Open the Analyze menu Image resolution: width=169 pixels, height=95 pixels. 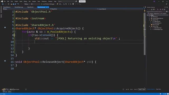tap(34, 1)
